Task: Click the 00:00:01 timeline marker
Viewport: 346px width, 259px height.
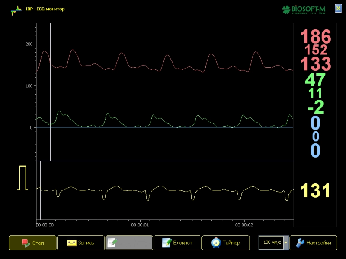Action: (x=140, y=225)
